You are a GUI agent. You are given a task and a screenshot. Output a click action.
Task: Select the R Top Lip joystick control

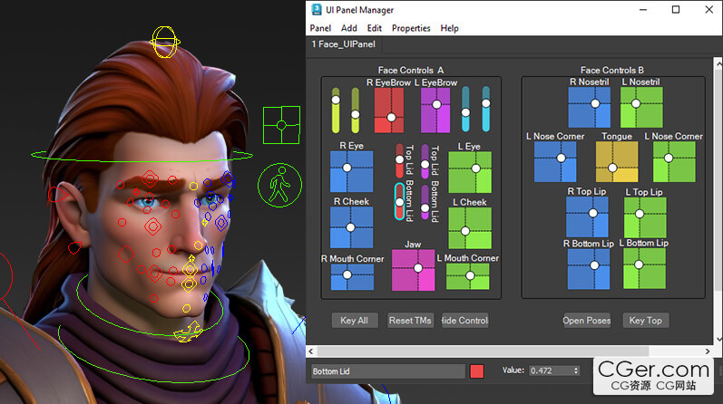pyautogui.click(x=587, y=217)
